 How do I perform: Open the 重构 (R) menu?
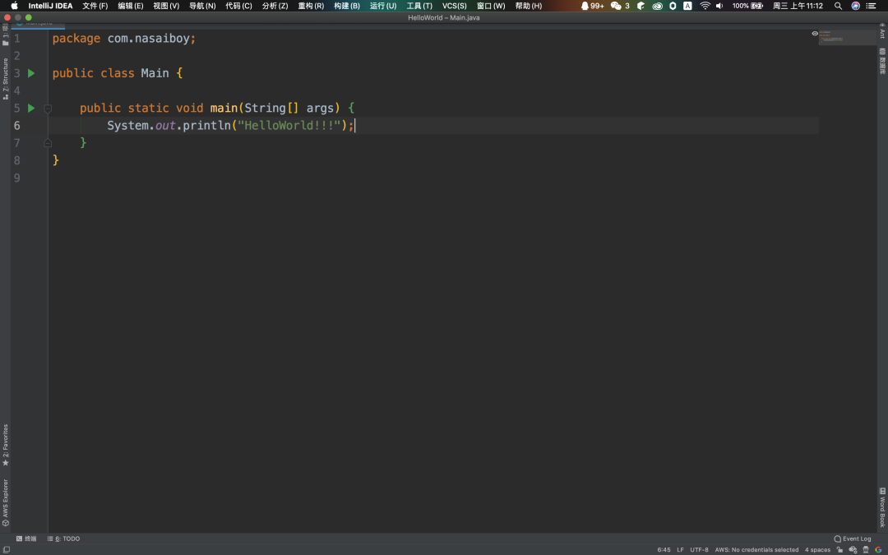(311, 6)
